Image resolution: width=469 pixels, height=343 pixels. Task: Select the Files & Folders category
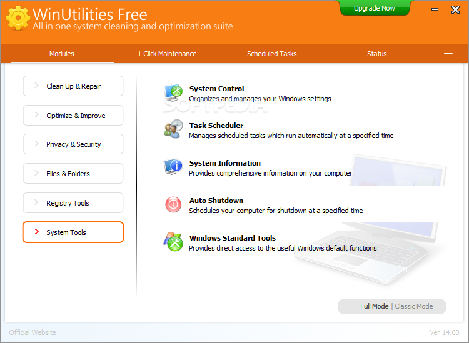click(x=73, y=173)
